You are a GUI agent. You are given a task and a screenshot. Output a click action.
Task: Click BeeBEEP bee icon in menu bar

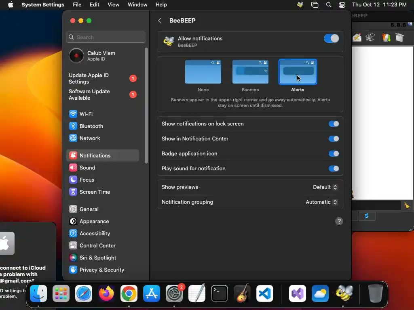[300, 5]
